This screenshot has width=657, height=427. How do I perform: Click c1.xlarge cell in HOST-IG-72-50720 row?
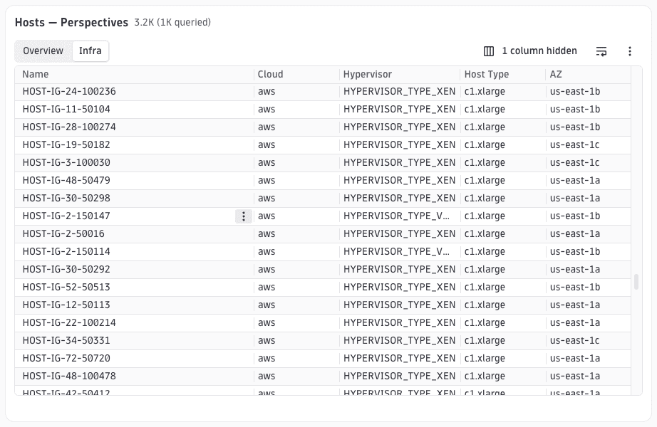pos(485,359)
